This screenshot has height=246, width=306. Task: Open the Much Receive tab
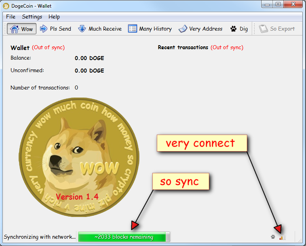pos(100,29)
